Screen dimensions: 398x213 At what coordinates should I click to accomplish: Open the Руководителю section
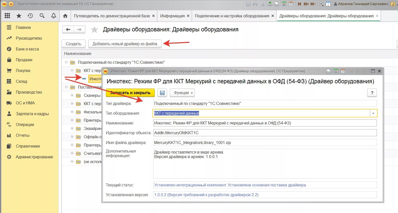29,38
